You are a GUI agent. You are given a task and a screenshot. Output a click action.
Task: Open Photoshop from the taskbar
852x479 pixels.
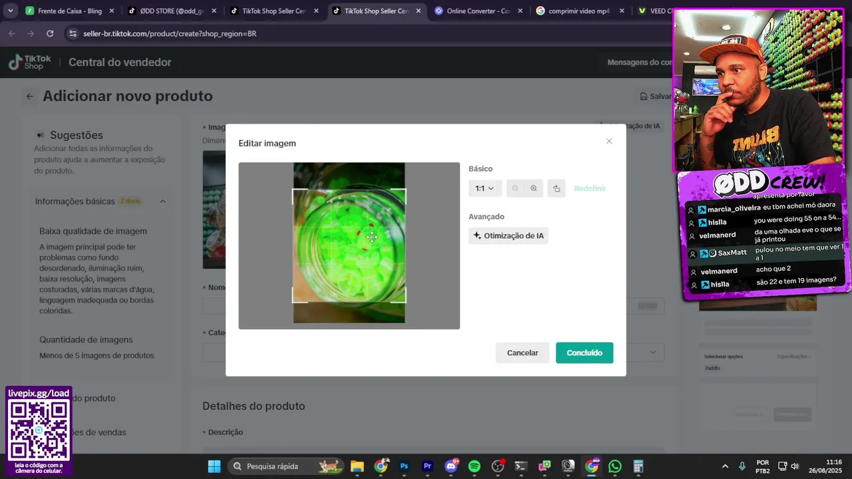[404, 466]
